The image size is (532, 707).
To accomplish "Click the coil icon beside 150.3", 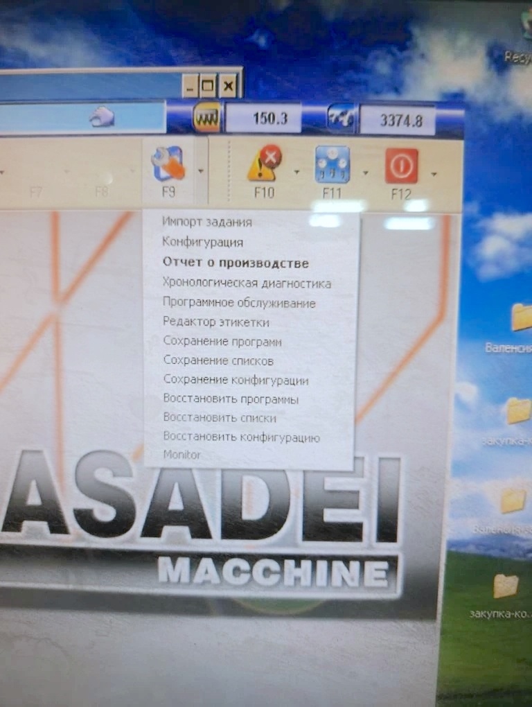I will click(206, 118).
